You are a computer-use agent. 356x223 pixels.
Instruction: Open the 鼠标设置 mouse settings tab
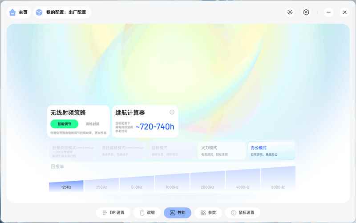click(x=243, y=213)
